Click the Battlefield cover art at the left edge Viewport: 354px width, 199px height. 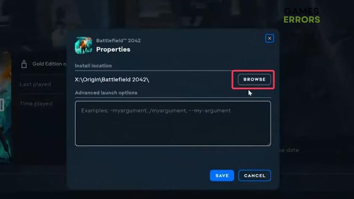(6, 107)
